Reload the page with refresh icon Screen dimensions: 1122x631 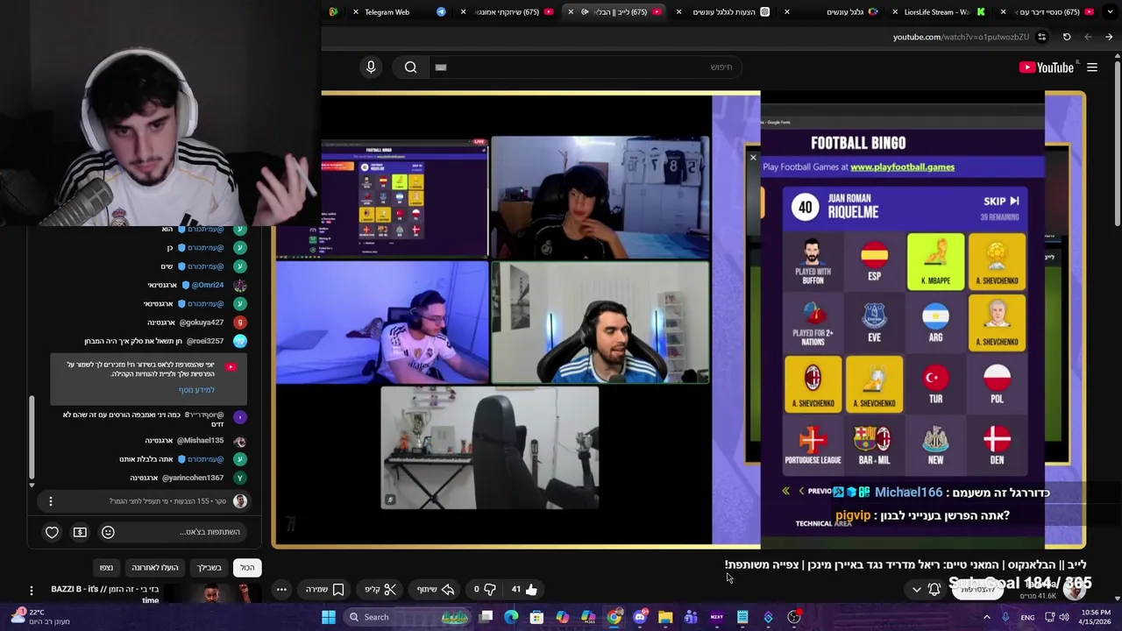click(1067, 37)
